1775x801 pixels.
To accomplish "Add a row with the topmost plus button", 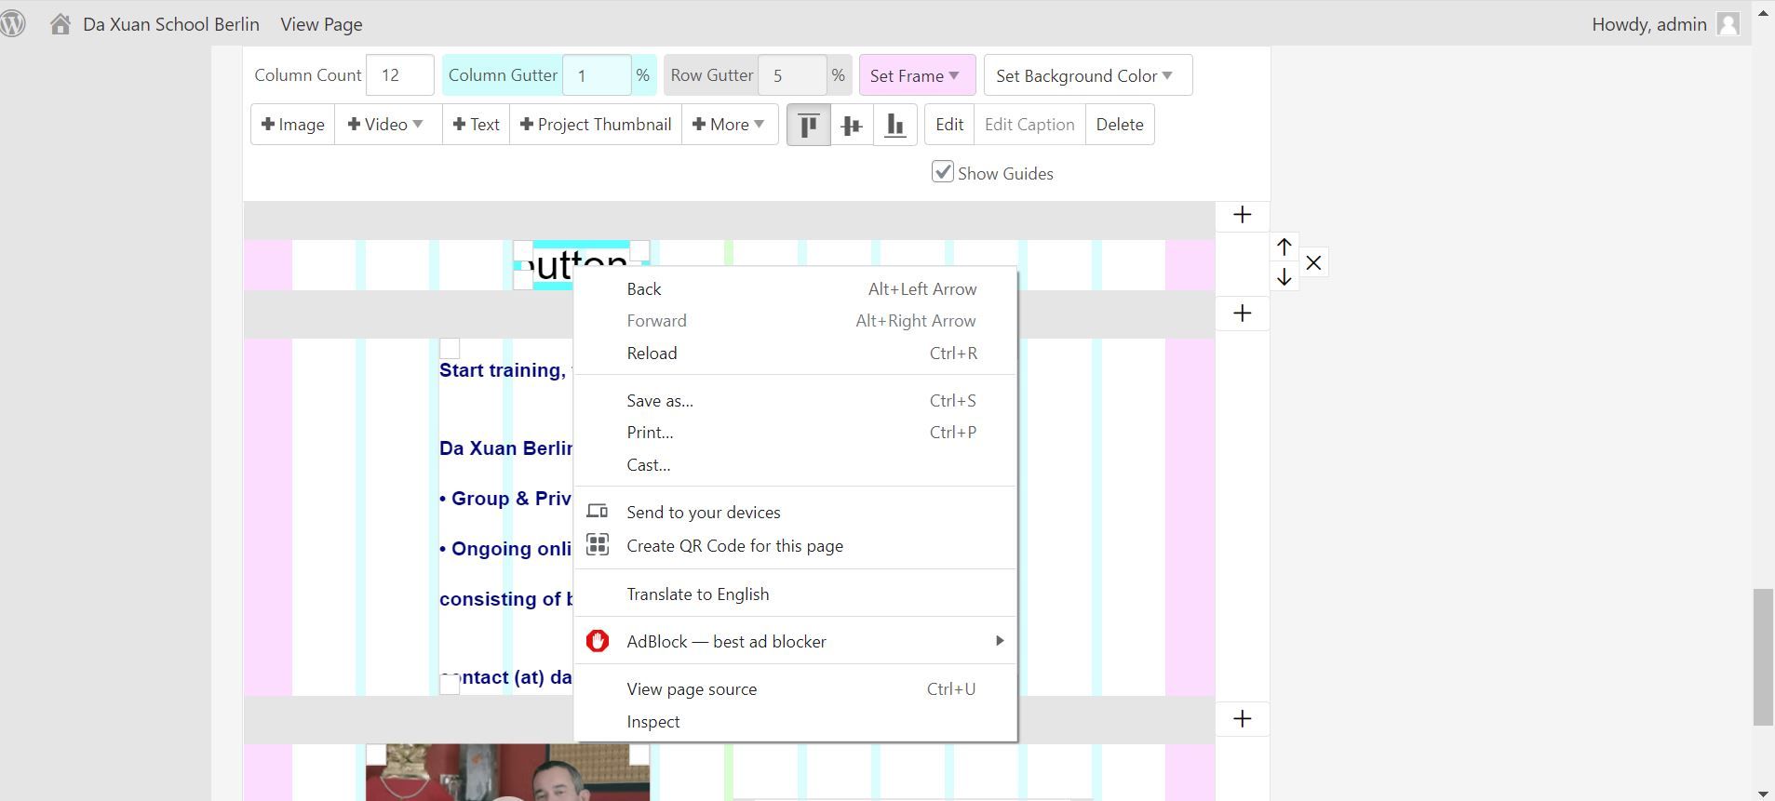I will [1242, 215].
